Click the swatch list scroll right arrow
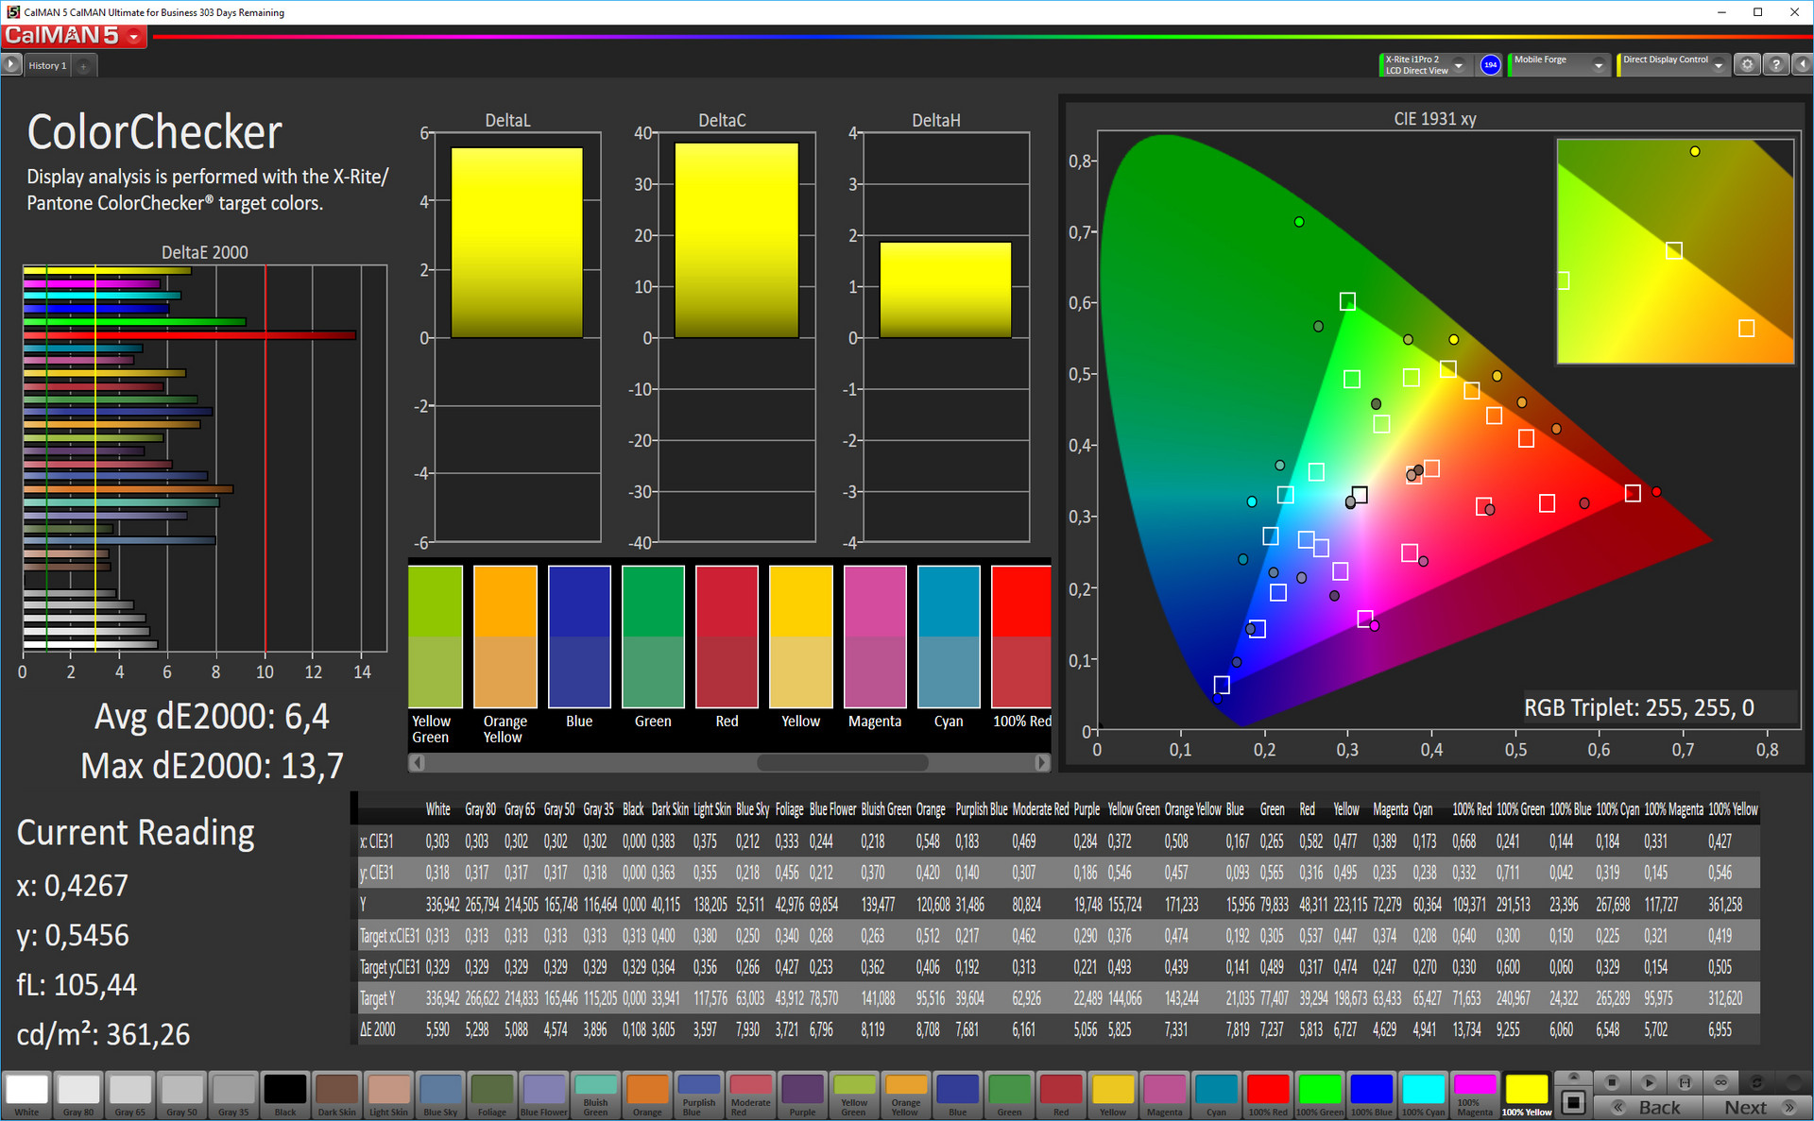The width and height of the screenshot is (1814, 1121). click(x=1041, y=761)
